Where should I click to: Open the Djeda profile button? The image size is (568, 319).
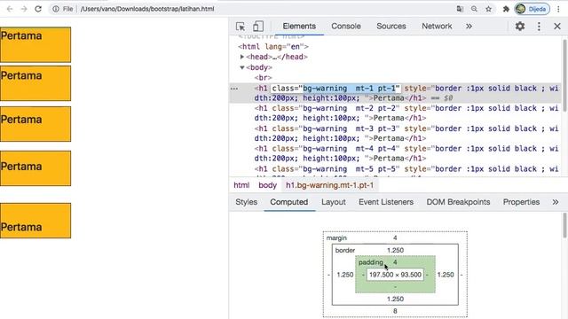pos(532,9)
